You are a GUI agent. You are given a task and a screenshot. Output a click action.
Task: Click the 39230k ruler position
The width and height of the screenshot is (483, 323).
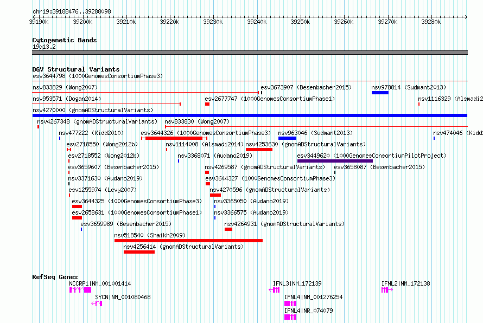(x=213, y=22)
